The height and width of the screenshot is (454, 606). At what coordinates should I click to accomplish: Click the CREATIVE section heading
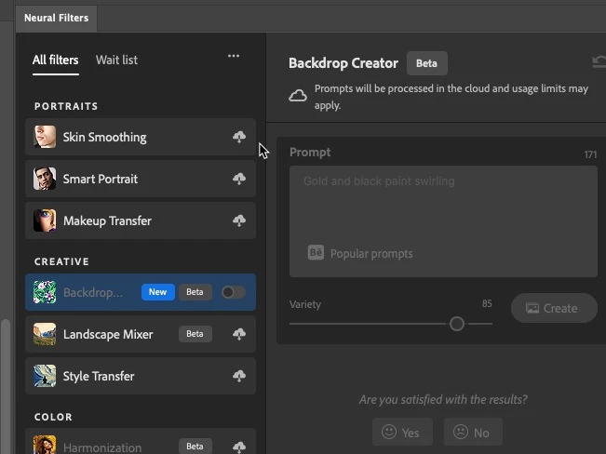[61, 261]
